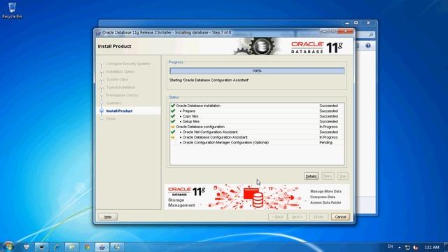Click arrow beside Oracle Database Configuration Assistant
Image resolution: width=448 pixels, height=252 pixels.
pyautogui.click(x=173, y=137)
